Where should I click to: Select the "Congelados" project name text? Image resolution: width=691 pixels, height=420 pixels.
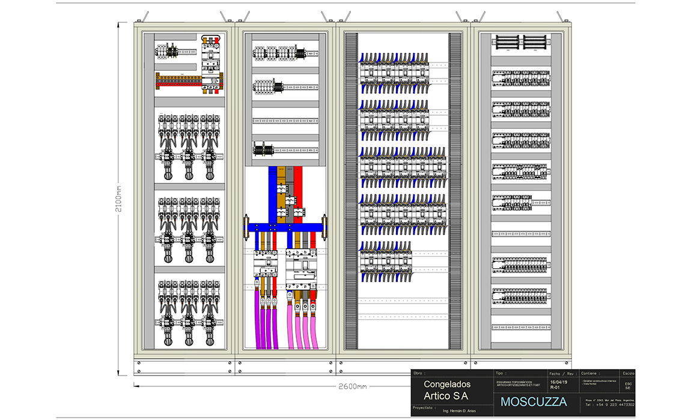(x=447, y=385)
